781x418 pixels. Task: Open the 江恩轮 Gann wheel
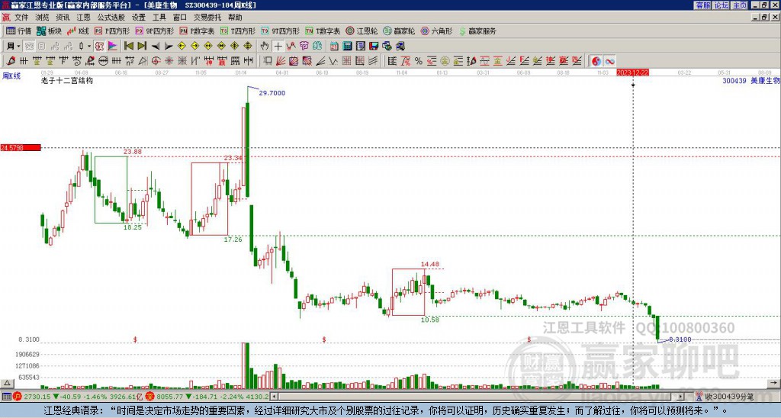[x=362, y=31]
